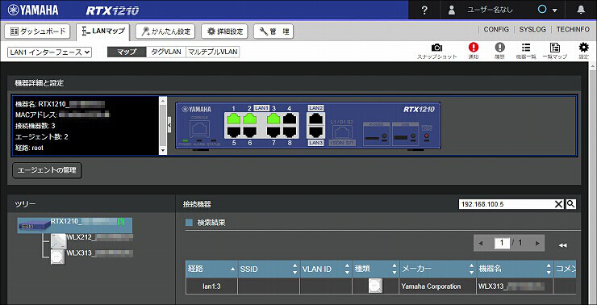Click the page number input field
This screenshot has height=305, width=597.
click(x=502, y=243)
